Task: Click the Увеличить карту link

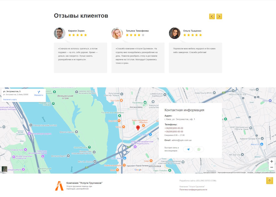Action: pos(10,100)
